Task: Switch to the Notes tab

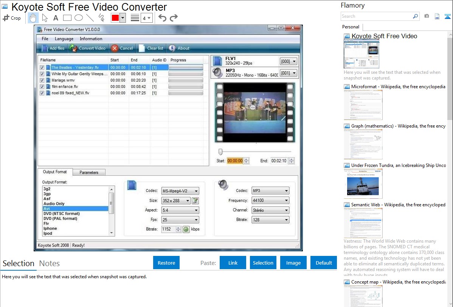Action: pyautogui.click(x=50, y=263)
